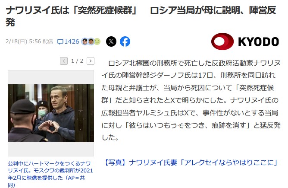Go to the previous photo arrow
This screenshot has width=288, height=188.
pyautogui.click(x=64, y=61)
